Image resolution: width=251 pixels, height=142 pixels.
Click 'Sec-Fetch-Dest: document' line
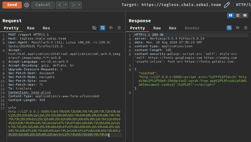click(31, 73)
